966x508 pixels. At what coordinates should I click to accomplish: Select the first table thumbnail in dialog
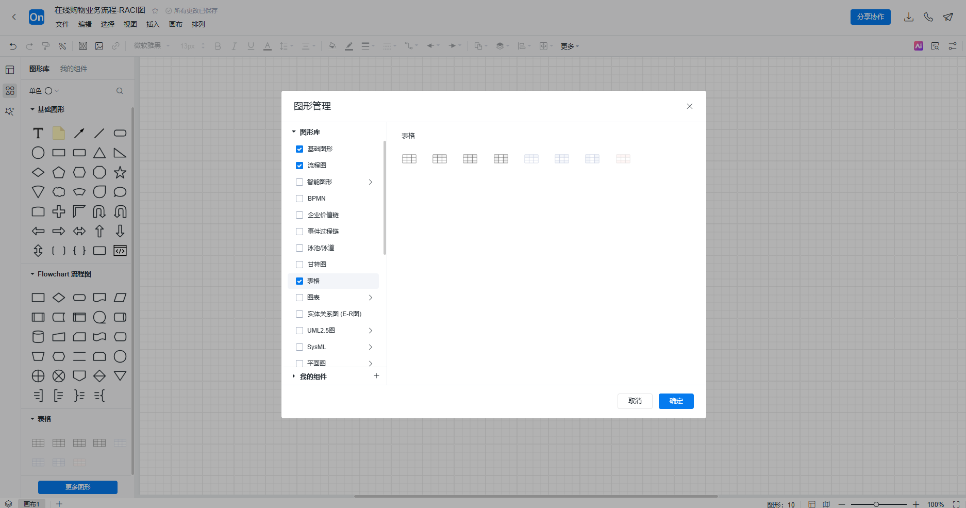(x=409, y=159)
